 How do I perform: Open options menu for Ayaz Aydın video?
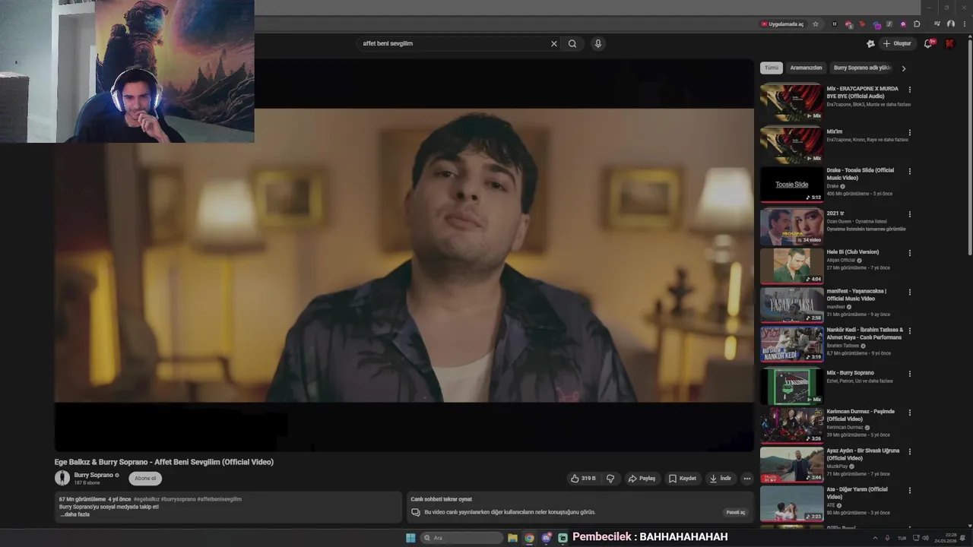click(910, 451)
